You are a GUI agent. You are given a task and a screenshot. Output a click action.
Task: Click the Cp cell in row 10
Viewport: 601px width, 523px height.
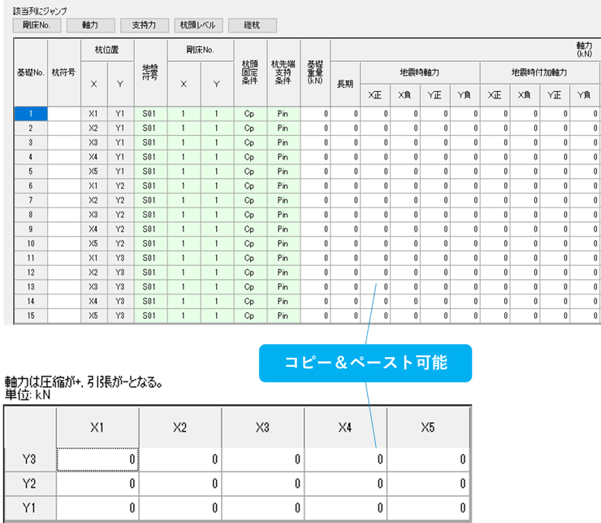tap(250, 243)
